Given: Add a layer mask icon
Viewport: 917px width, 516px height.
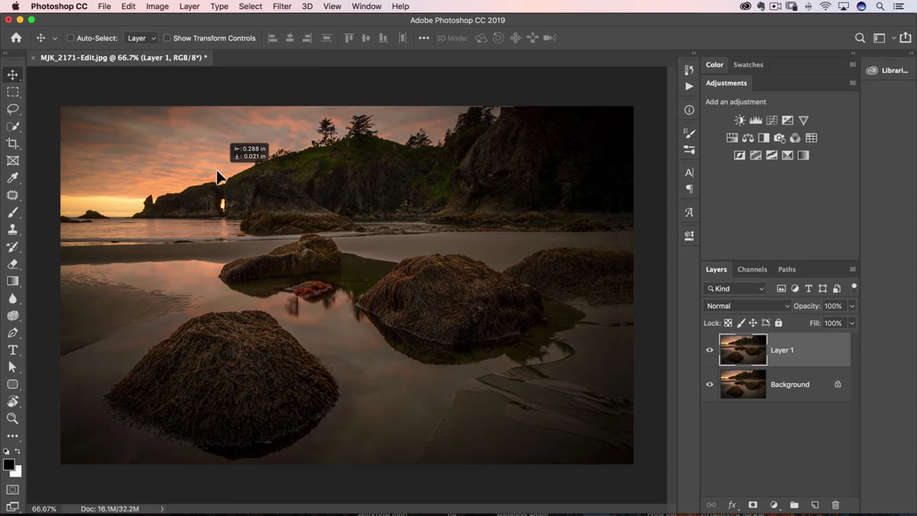Looking at the screenshot, I should coord(753,505).
